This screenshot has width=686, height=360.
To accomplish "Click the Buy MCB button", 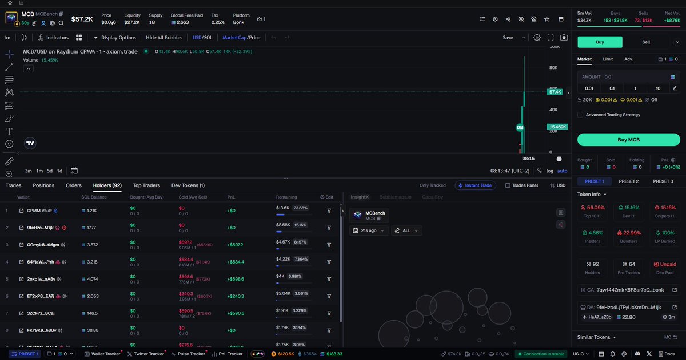I will (628, 140).
